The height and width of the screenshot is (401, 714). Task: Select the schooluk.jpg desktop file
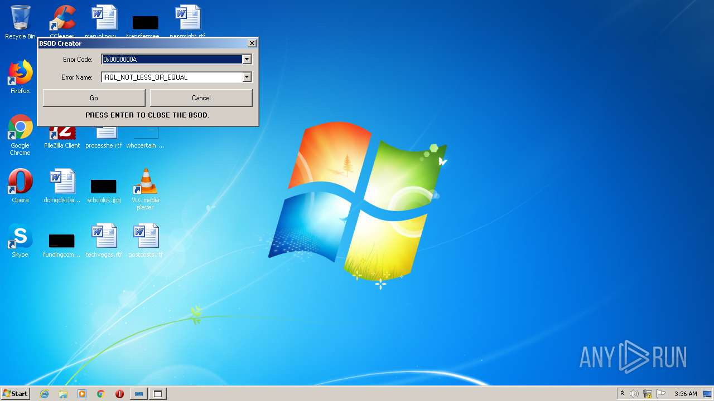point(104,190)
